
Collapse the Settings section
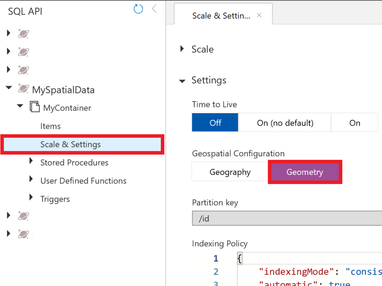tap(182, 80)
